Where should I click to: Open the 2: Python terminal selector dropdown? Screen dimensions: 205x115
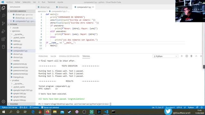tap(165, 56)
